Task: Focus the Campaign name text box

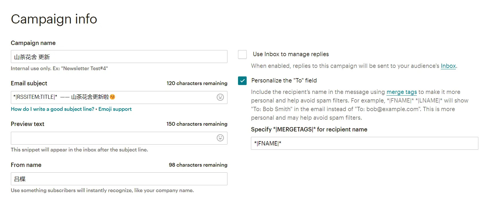Action: coord(119,57)
